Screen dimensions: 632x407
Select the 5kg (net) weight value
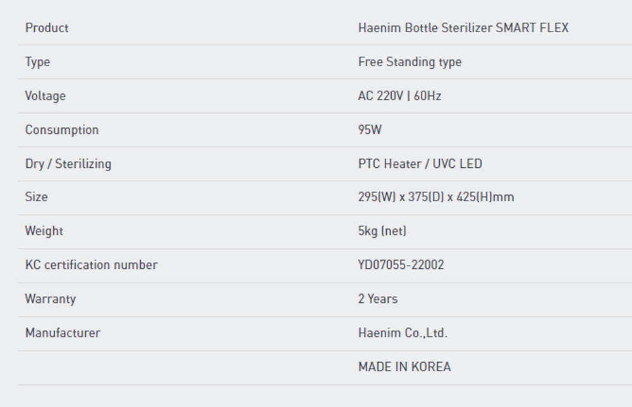click(382, 231)
